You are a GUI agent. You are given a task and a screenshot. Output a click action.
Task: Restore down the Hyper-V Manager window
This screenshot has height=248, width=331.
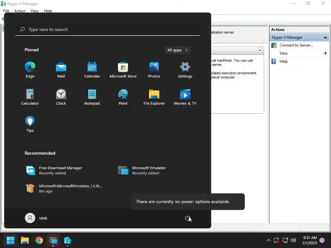click(308, 3)
